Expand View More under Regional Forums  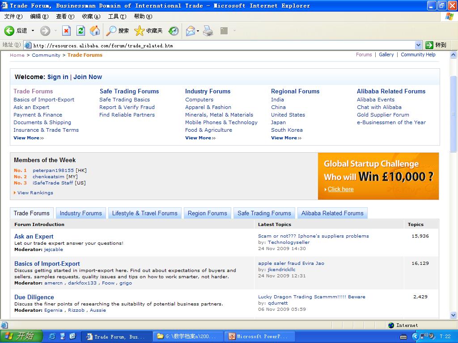(x=286, y=138)
